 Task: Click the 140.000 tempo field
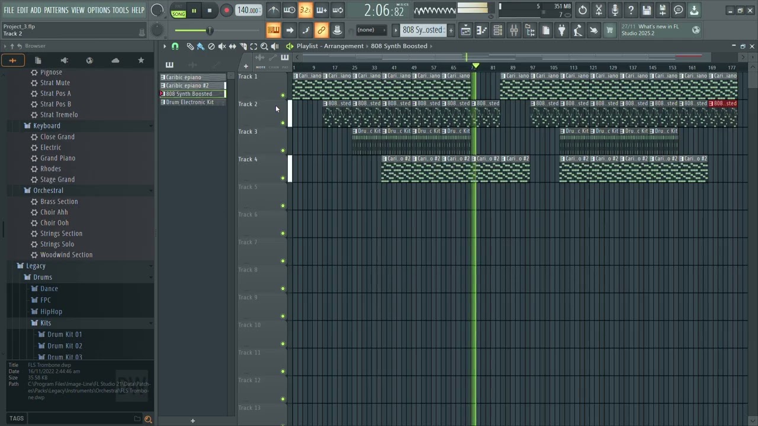pyautogui.click(x=249, y=10)
